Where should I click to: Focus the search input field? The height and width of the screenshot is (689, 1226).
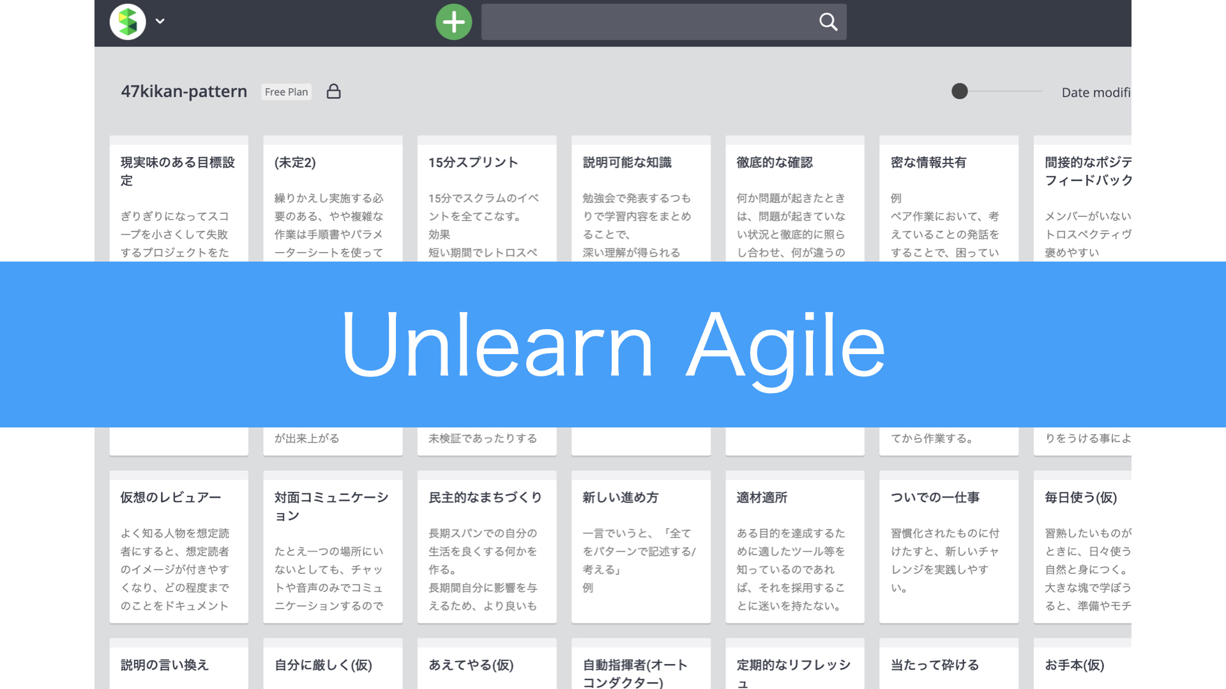[x=664, y=22]
